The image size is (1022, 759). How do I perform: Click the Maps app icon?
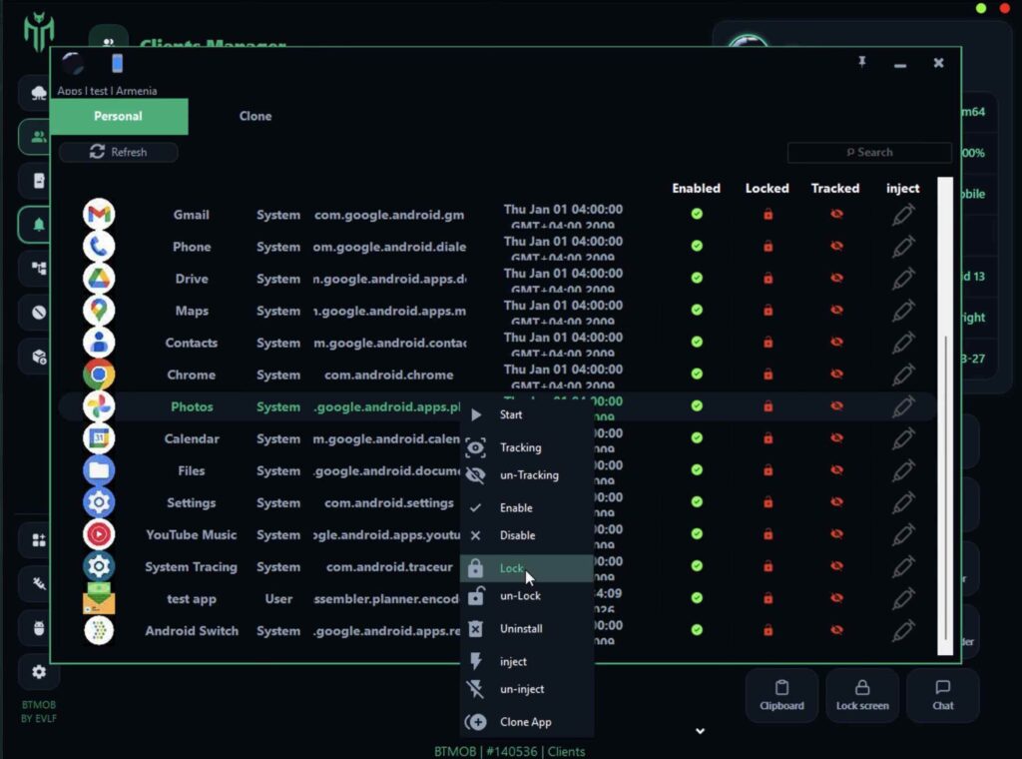[99, 310]
